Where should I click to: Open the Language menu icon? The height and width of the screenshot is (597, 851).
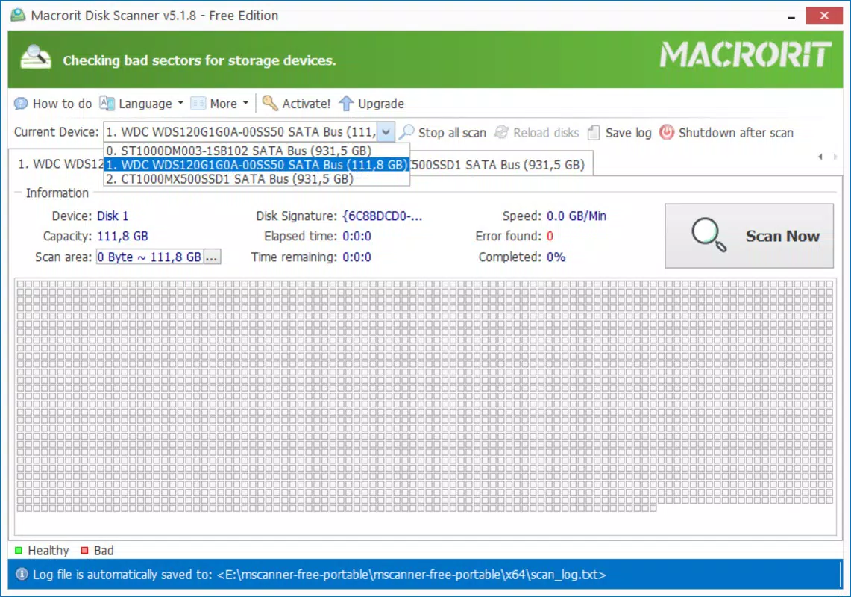click(107, 103)
